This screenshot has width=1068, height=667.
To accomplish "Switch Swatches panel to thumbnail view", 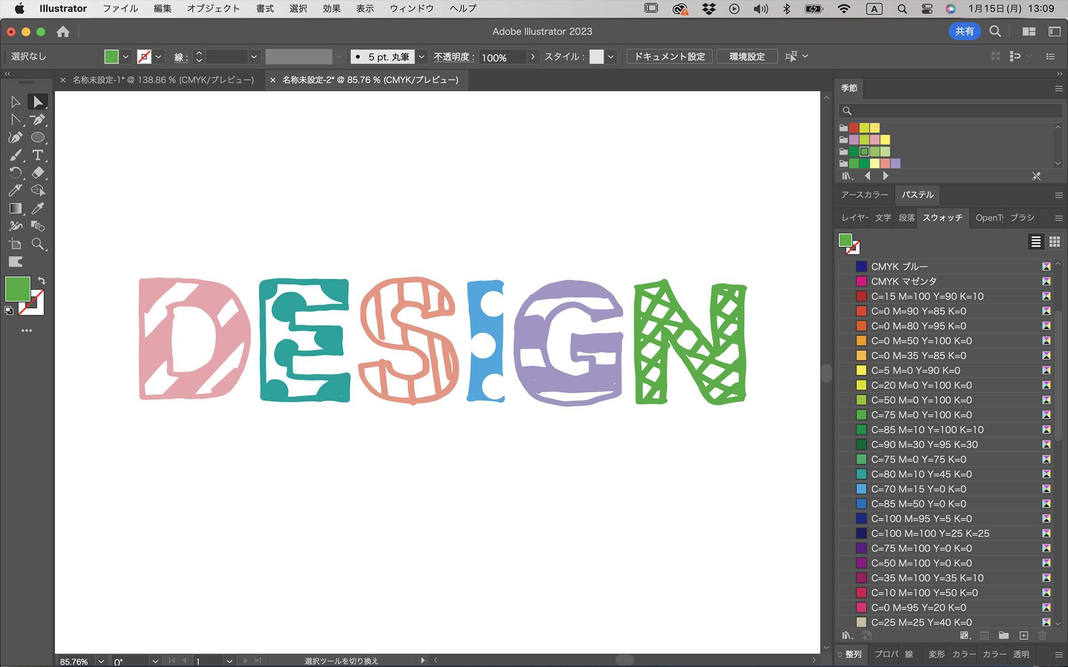I will pos(1054,241).
